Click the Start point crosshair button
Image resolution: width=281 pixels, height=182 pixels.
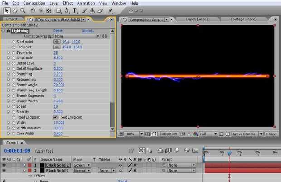point(57,42)
